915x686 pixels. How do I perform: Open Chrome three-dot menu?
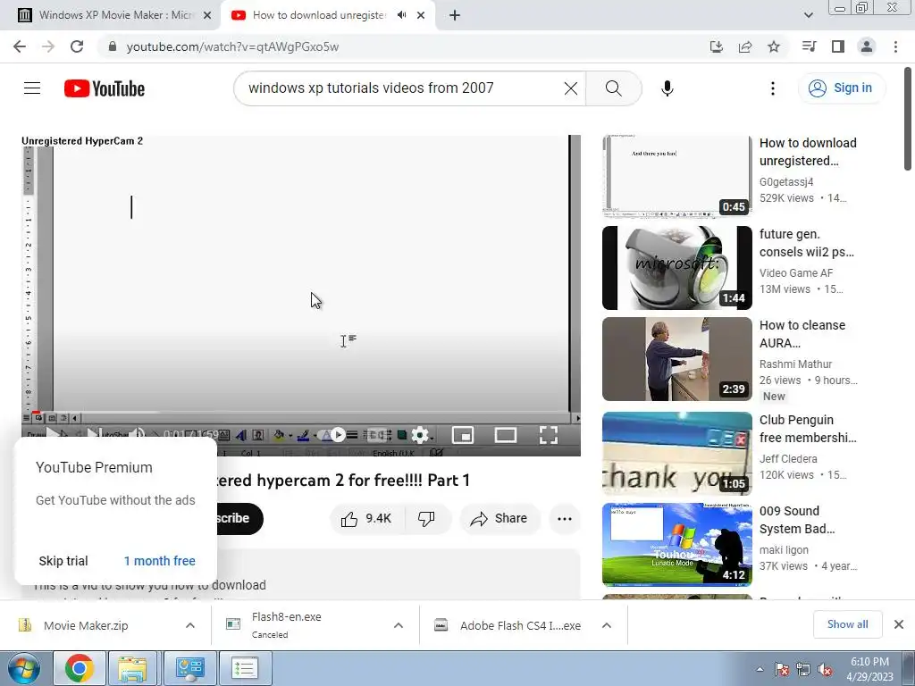tap(895, 46)
